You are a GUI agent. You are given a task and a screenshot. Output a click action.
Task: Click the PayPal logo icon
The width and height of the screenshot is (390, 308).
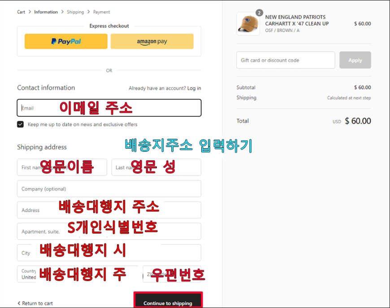point(66,41)
